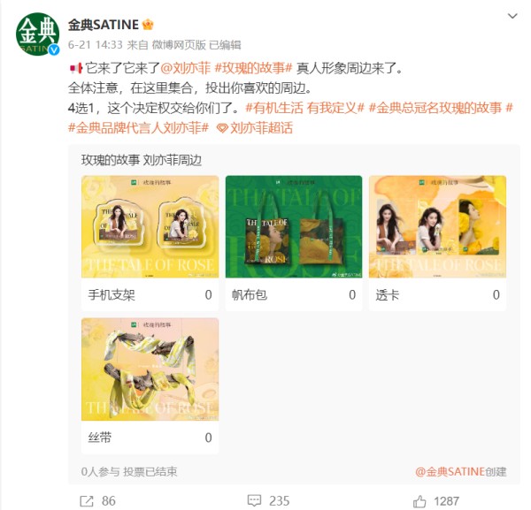Open the #金典品牌代言人刘亦菲# hashtag link
This screenshot has height=510, width=531.
pos(139,128)
